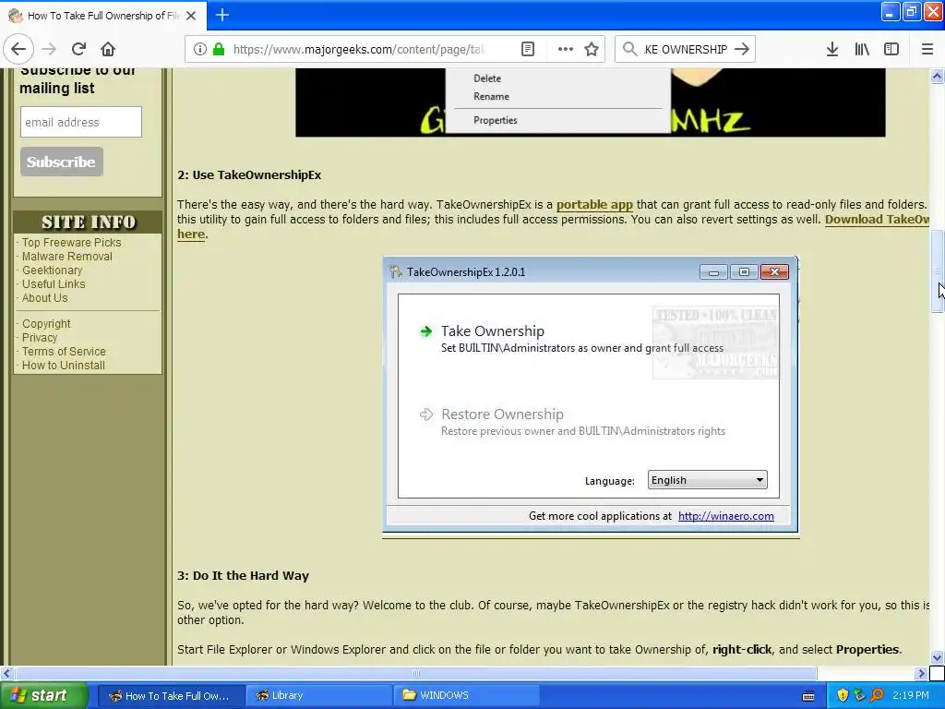Click the search magnifier icon
Image resolution: width=945 pixels, height=709 pixels.
coord(629,49)
